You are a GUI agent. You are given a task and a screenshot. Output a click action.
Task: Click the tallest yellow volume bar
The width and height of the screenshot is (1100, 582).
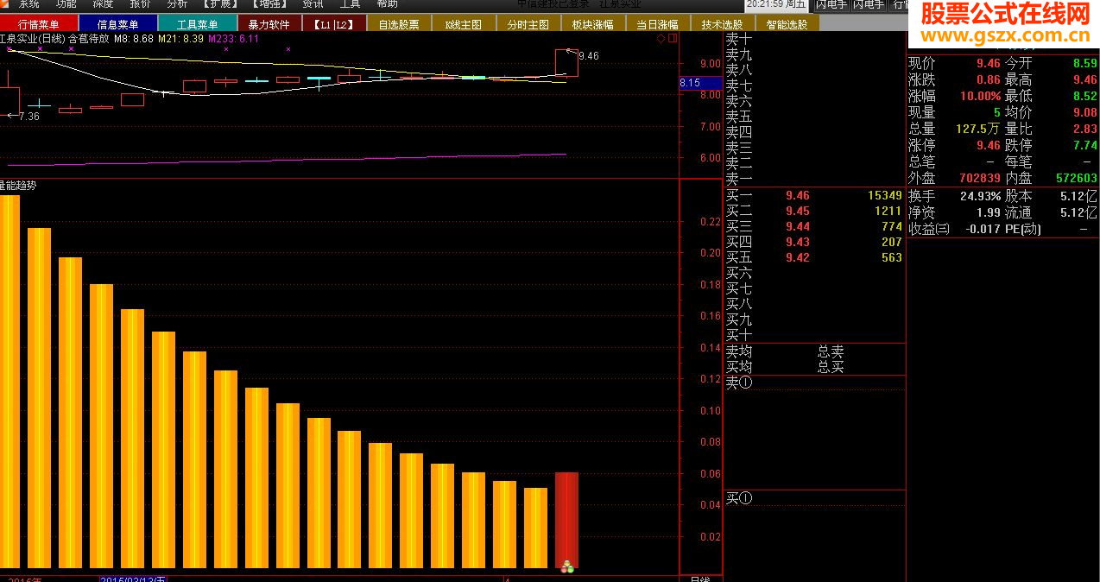pos(9,382)
